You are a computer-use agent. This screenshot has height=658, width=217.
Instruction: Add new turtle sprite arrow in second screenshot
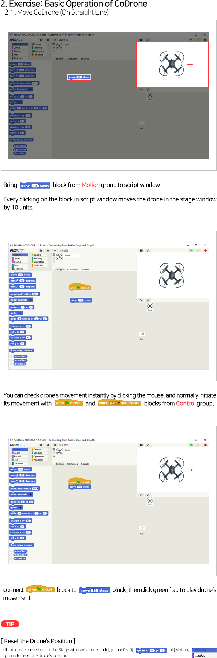pyautogui.click(x=141, y=300)
